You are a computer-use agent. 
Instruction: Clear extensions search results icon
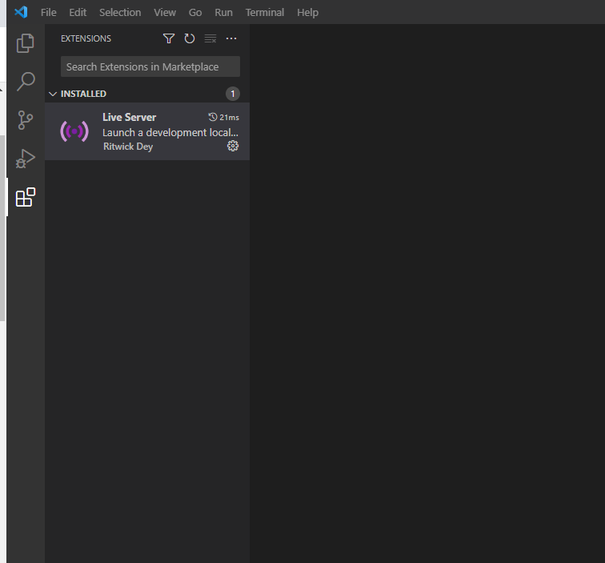coord(210,38)
